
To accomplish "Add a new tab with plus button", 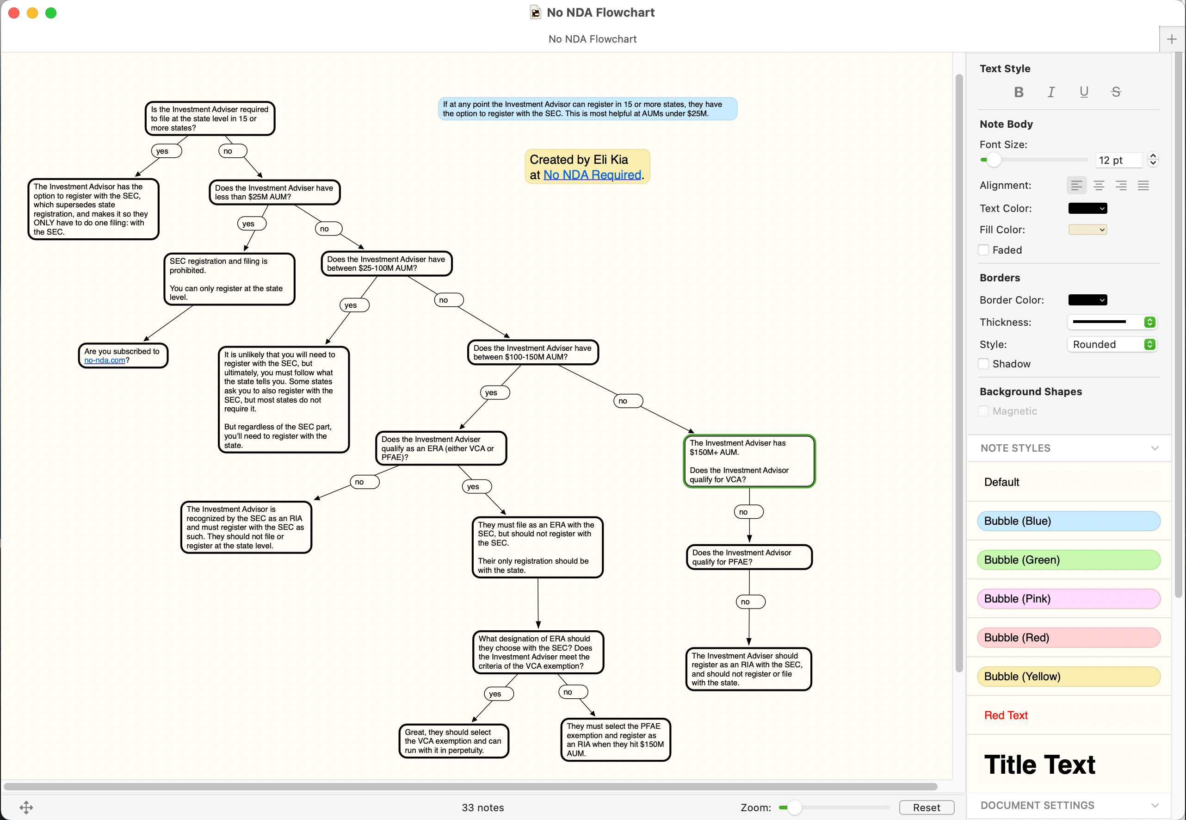I will tap(1172, 39).
